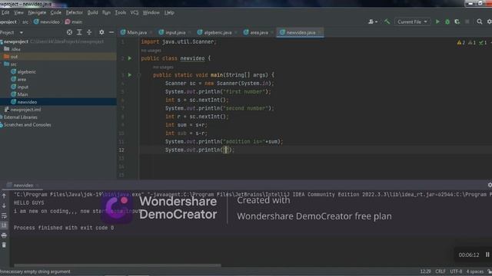Close the newvideo.java tab

pos(320,32)
